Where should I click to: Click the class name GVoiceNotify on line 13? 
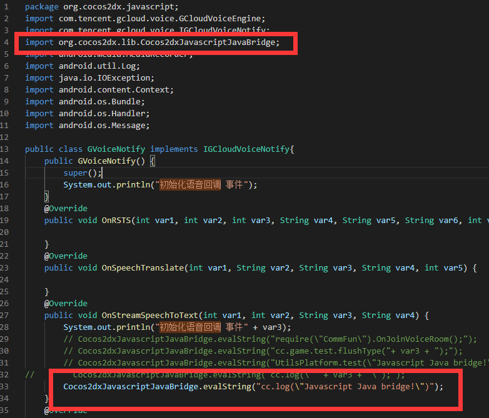tap(116, 149)
